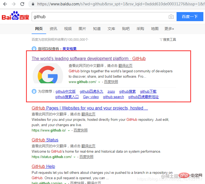
Task: Click the padlock icon in the address bar
Action: [33, 4]
